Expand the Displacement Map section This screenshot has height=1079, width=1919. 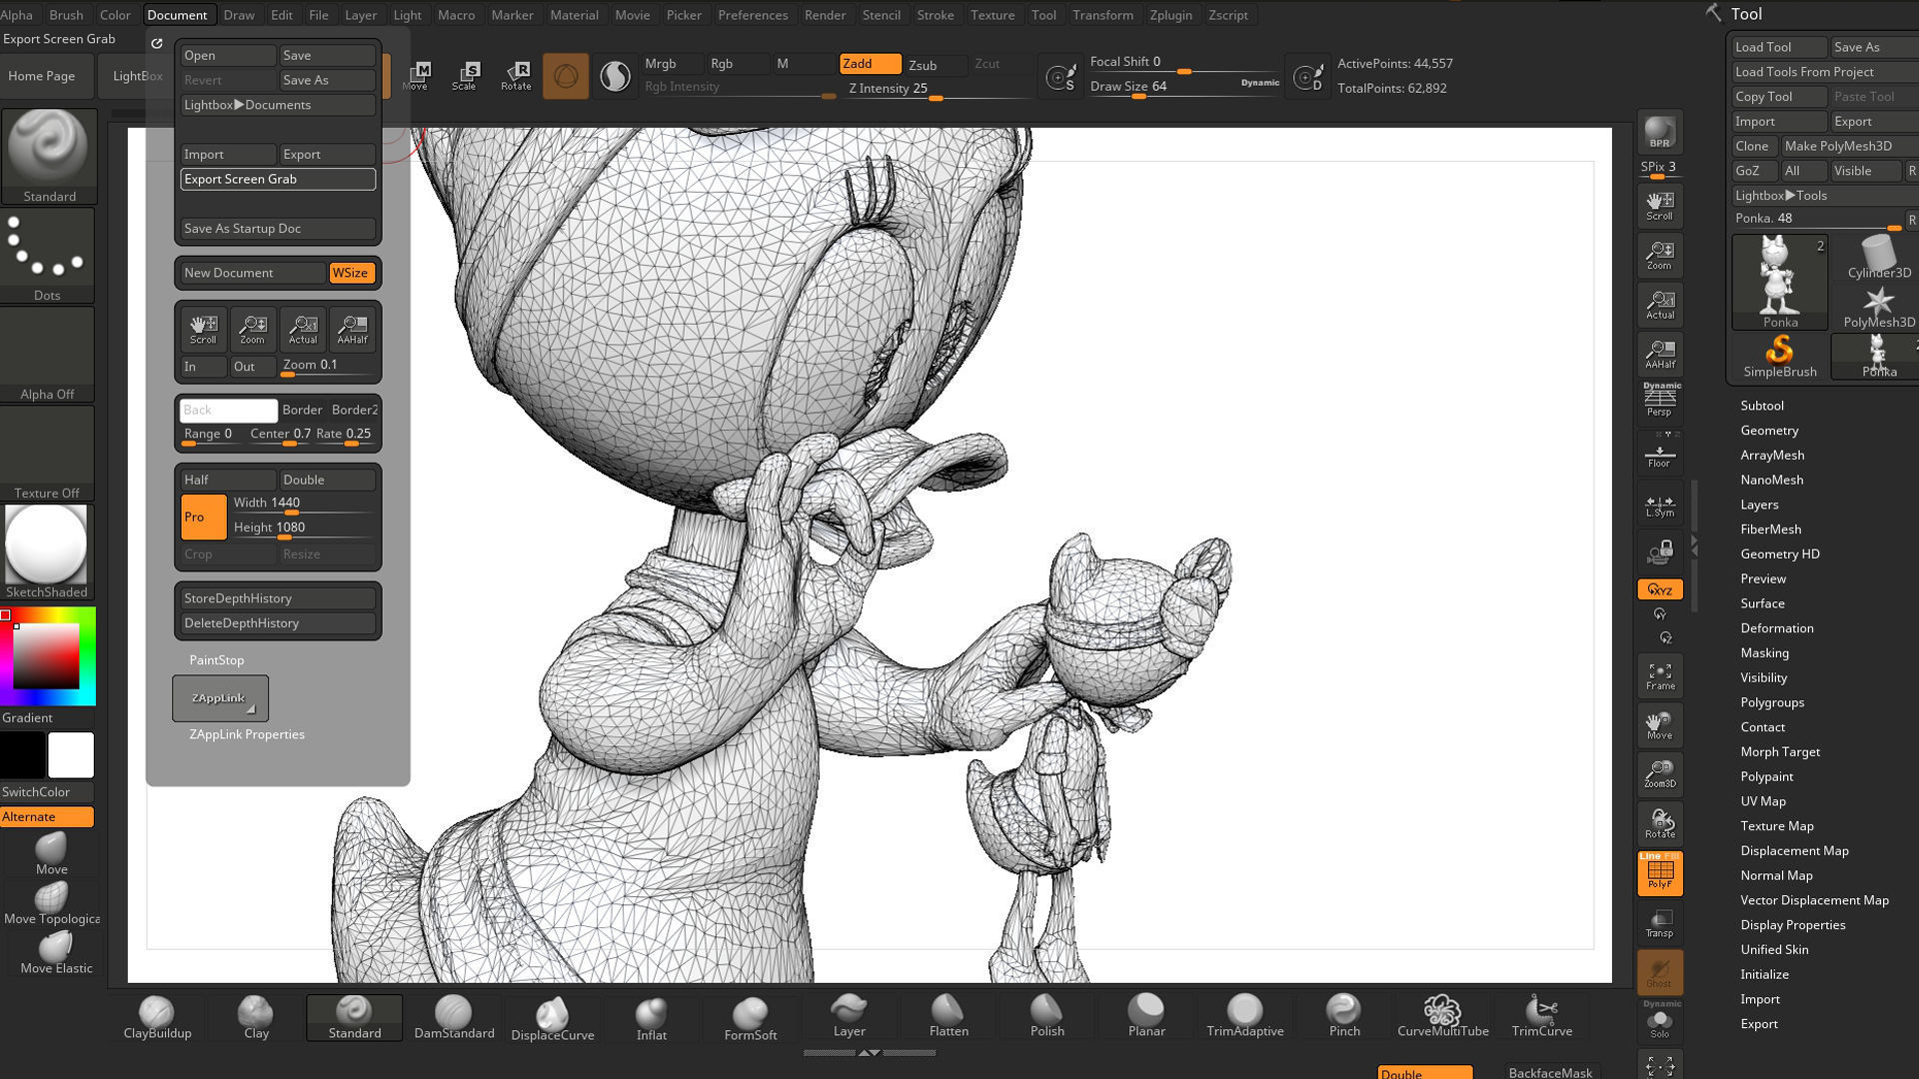1794,851
